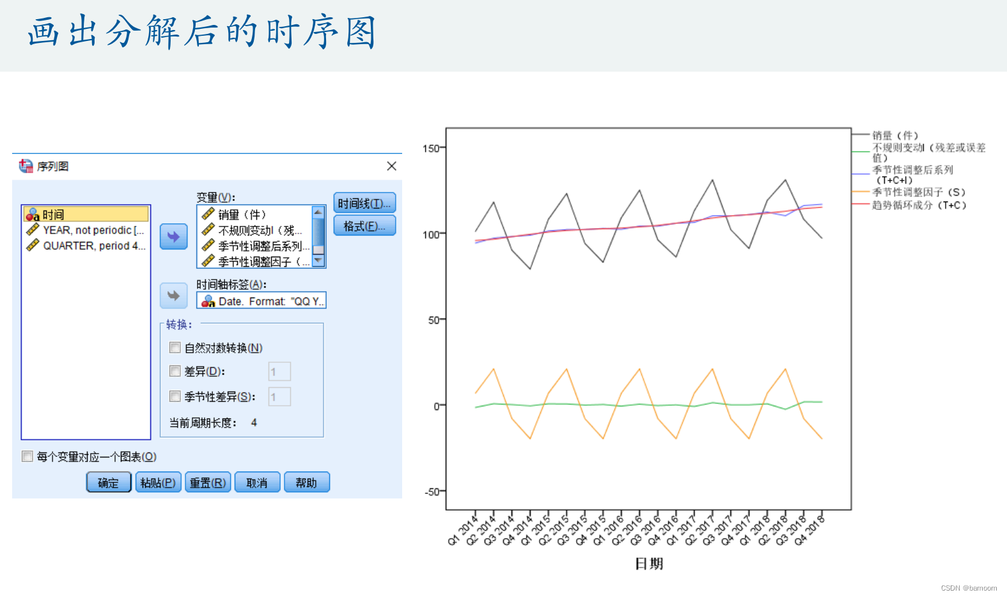This screenshot has width=1007, height=597.
Task: Open the 时间线 options button
Action: pyautogui.click(x=364, y=203)
